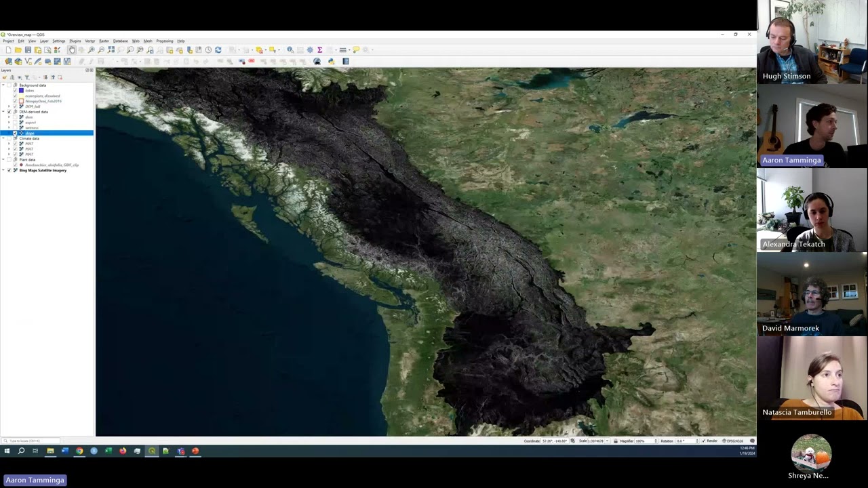Select the Amelanchier_alnifolia_GBIF_clip layer
The height and width of the screenshot is (488, 868).
pos(52,165)
